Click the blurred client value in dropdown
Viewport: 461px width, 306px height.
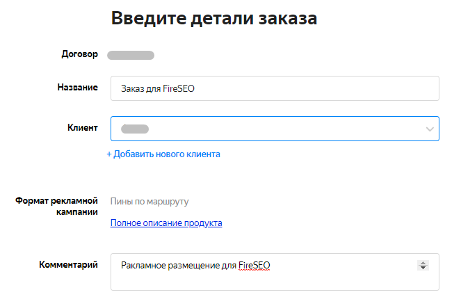pyautogui.click(x=135, y=129)
